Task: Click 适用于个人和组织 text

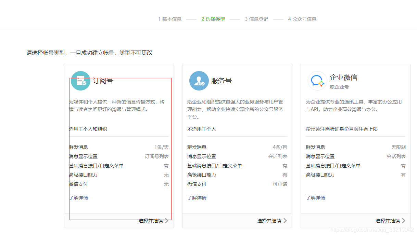Action: coord(88,129)
